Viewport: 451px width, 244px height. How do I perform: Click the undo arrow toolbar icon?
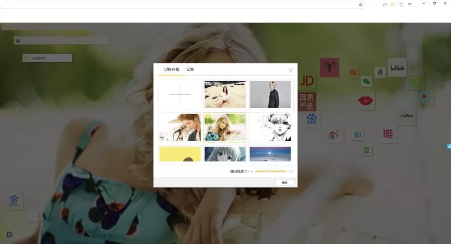point(401,5)
